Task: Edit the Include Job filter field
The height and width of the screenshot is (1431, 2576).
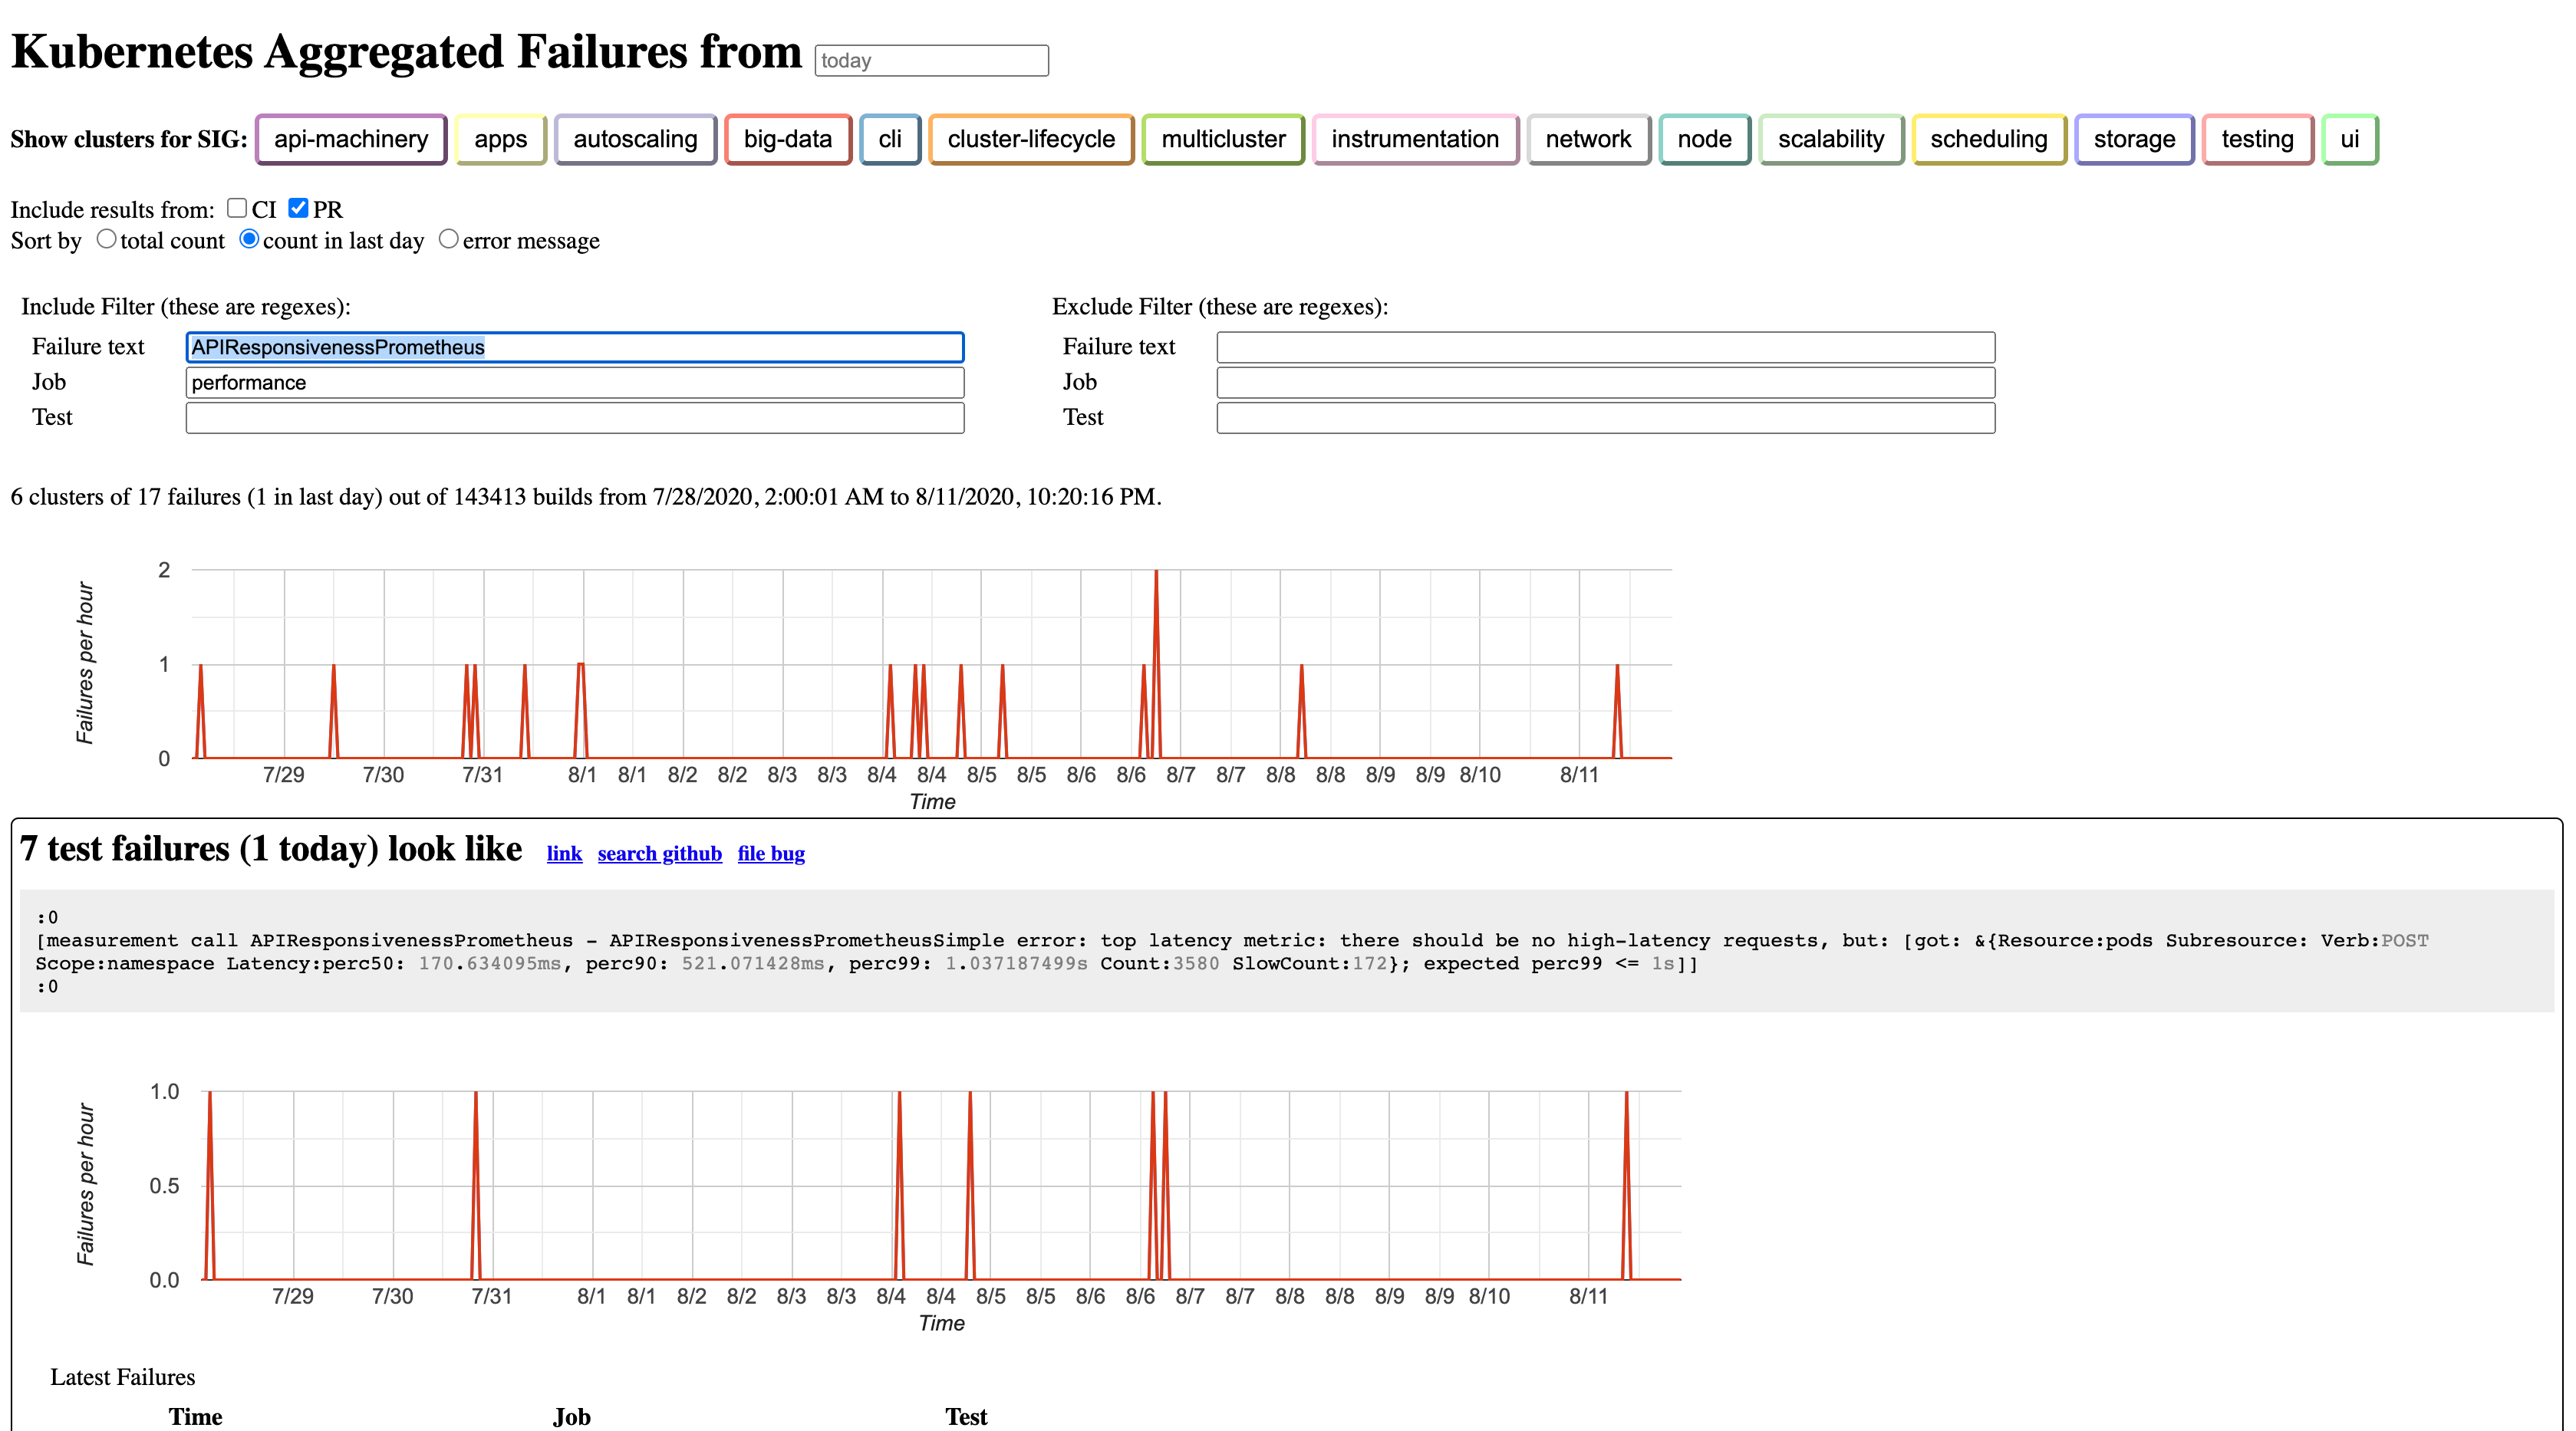Action: pyautogui.click(x=575, y=382)
